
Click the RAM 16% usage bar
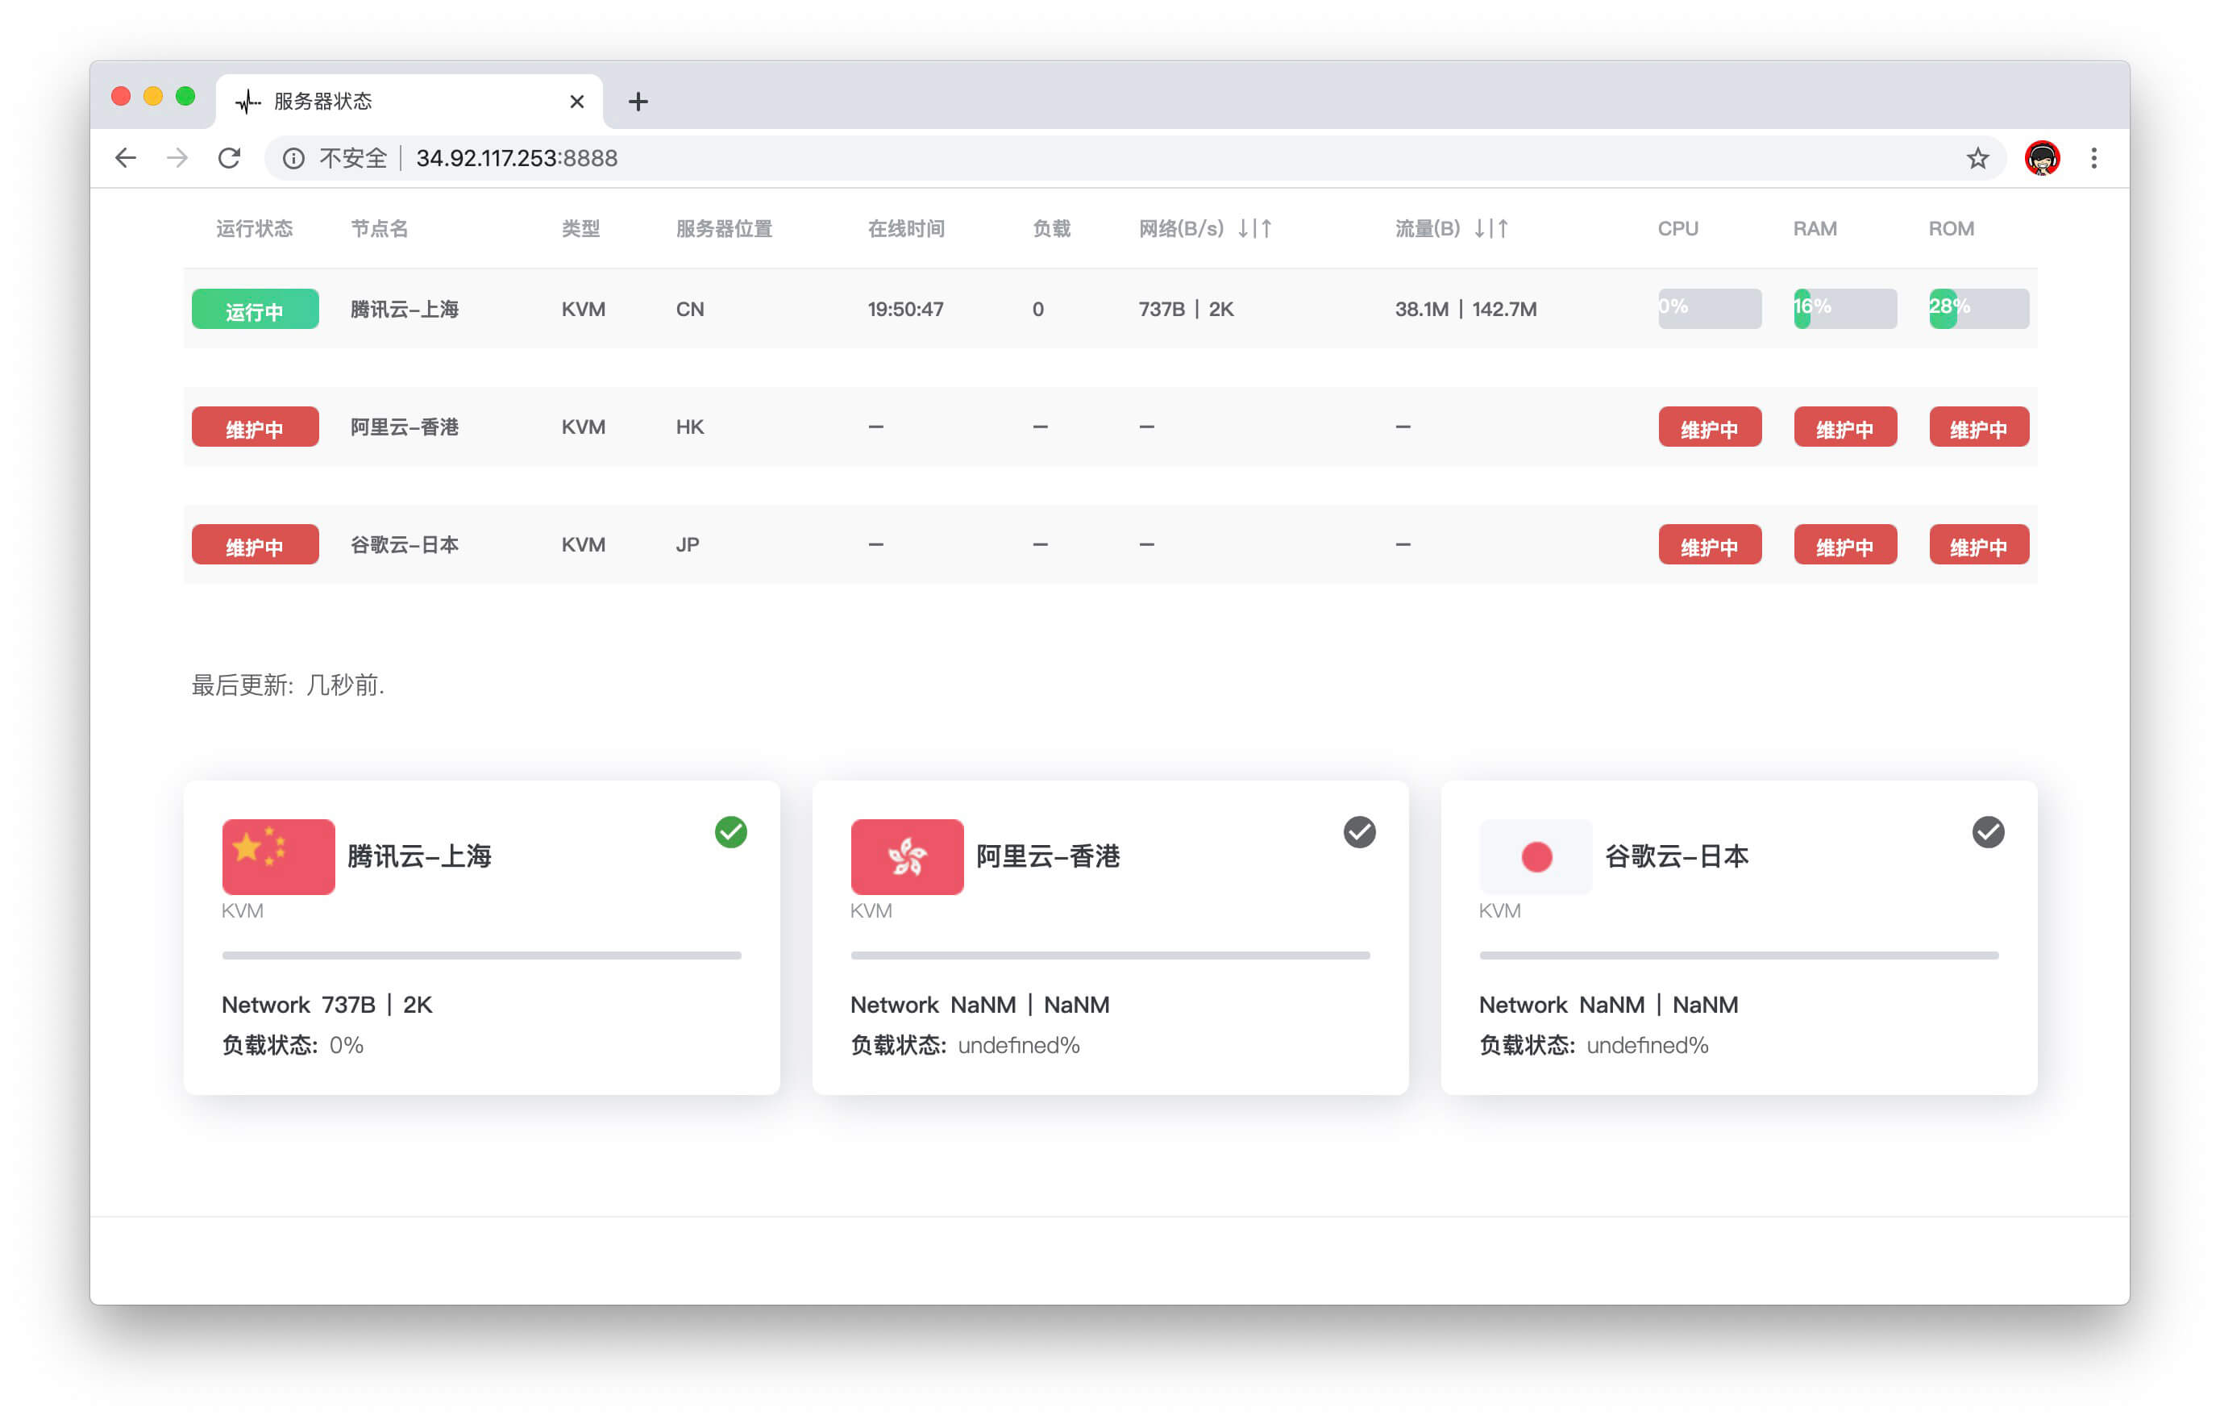click(x=1844, y=309)
